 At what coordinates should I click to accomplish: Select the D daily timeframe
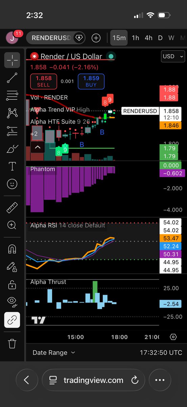(161, 38)
